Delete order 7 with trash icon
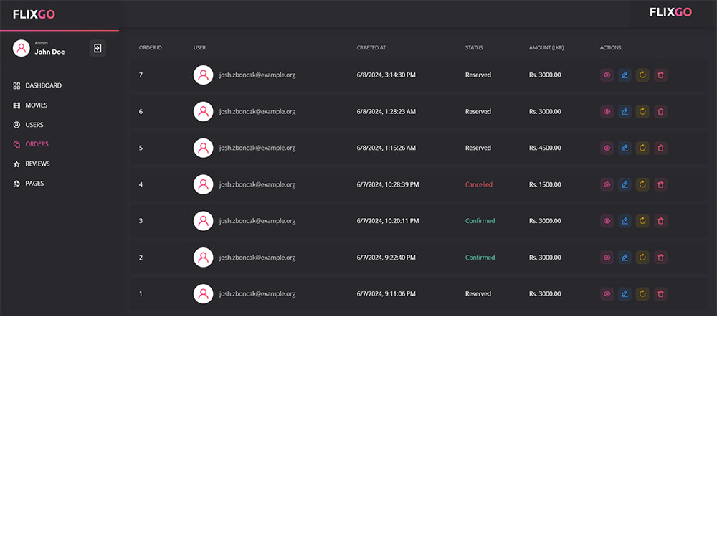This screenshot has width=717, height=538. (660, 75)
